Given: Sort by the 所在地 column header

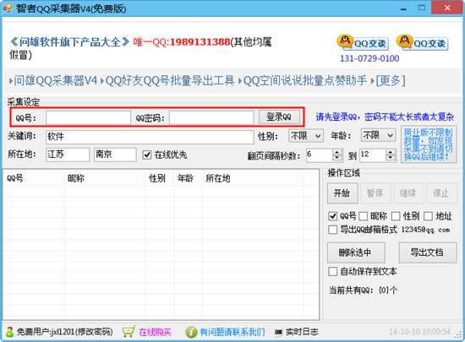Looking at the screenshot, I should coord(253,178).
